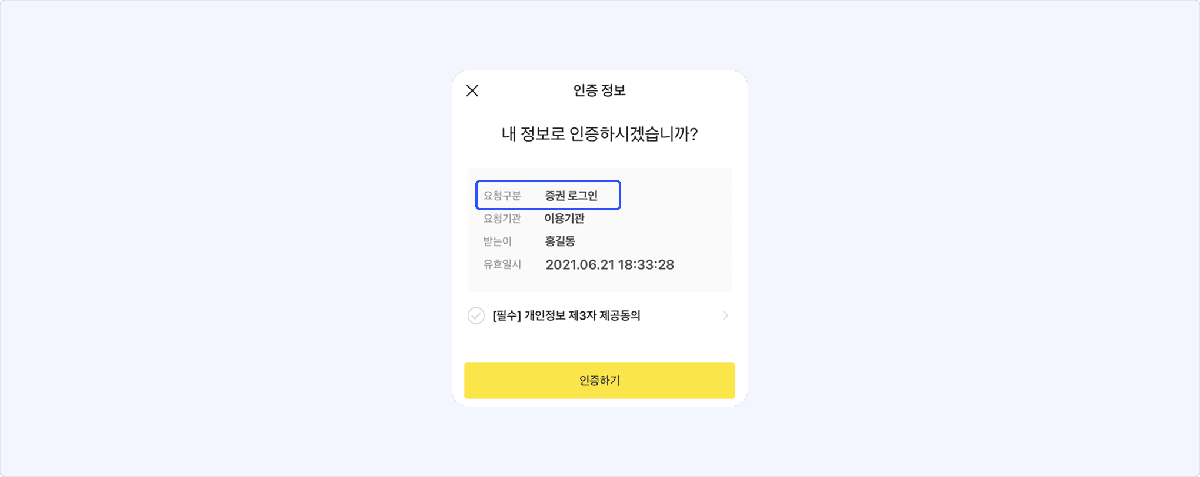Select the 요청구분 field label

coord(502,196)
